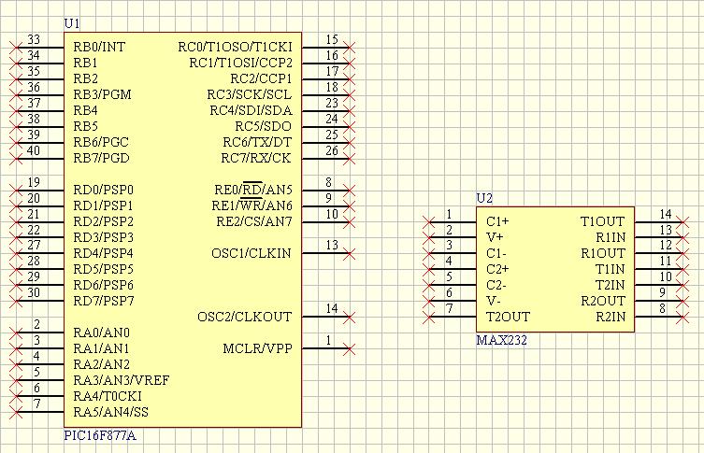
Task: Click the RA3/AN3/VREF pin label
Action: tap(121, 380)
